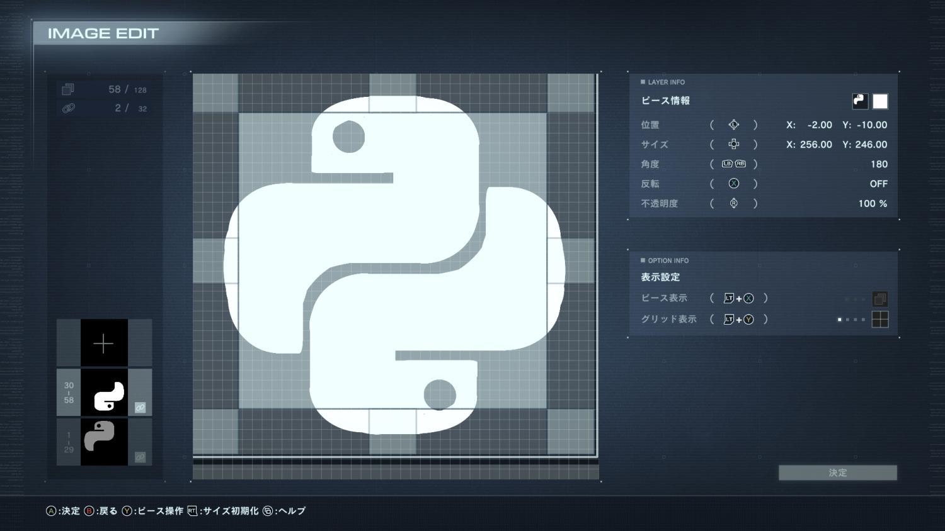Click the LAYER INFO panel title
The height and width of the screenshot is (531, 945).
click(x=666, y=82)
